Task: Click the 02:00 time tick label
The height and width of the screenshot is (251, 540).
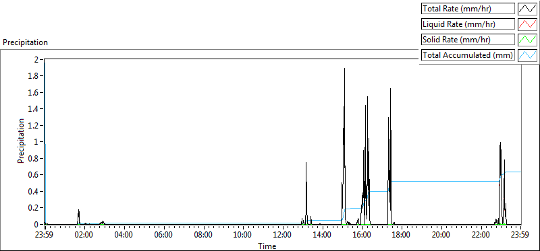Action: (84, 236)
